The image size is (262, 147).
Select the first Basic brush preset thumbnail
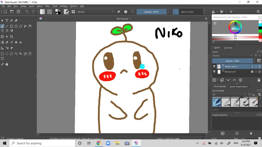(x=216, y=102)
